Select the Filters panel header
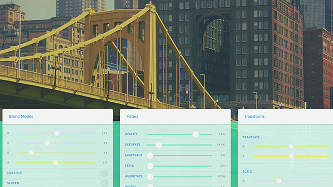The height and width of the screenshot is (187, 333). tap(175, 116)
